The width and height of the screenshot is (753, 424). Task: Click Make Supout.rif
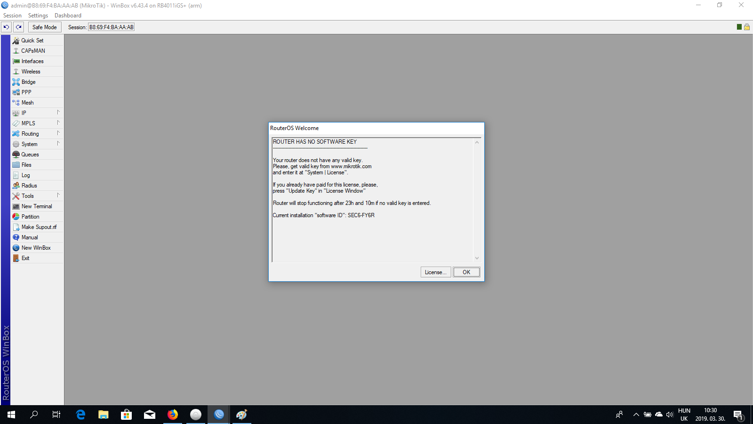click(x=37, y=227)
